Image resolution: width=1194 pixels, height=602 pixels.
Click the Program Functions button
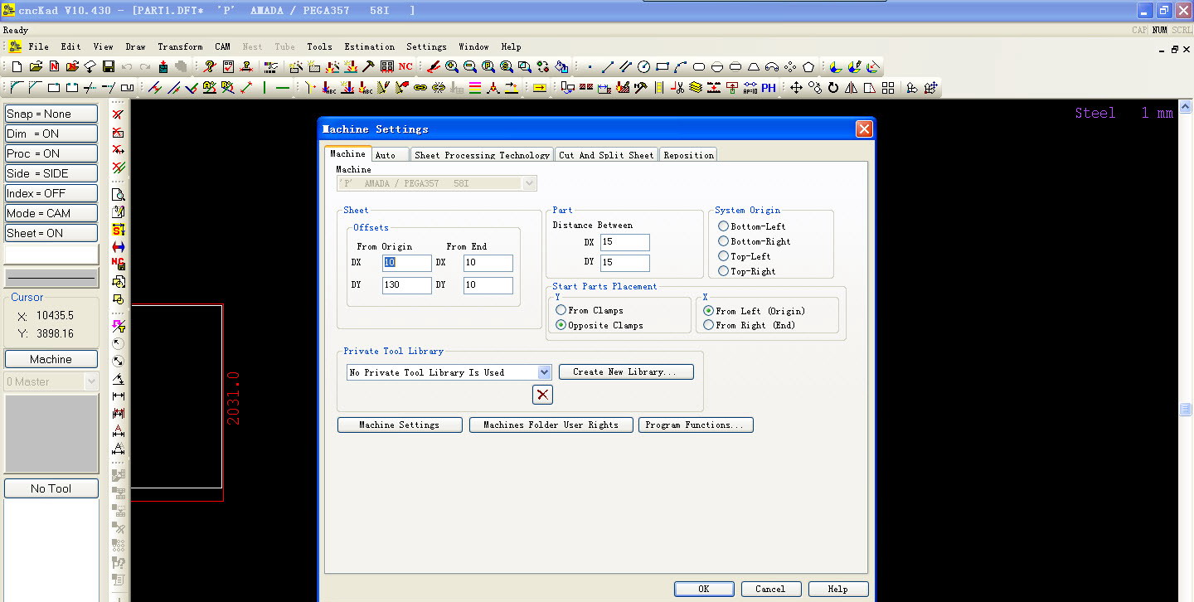coord(696,425)
